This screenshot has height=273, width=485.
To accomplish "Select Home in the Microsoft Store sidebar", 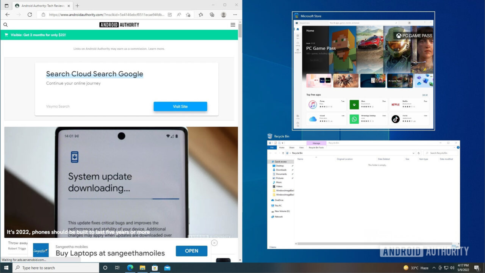I will (298, 29).
